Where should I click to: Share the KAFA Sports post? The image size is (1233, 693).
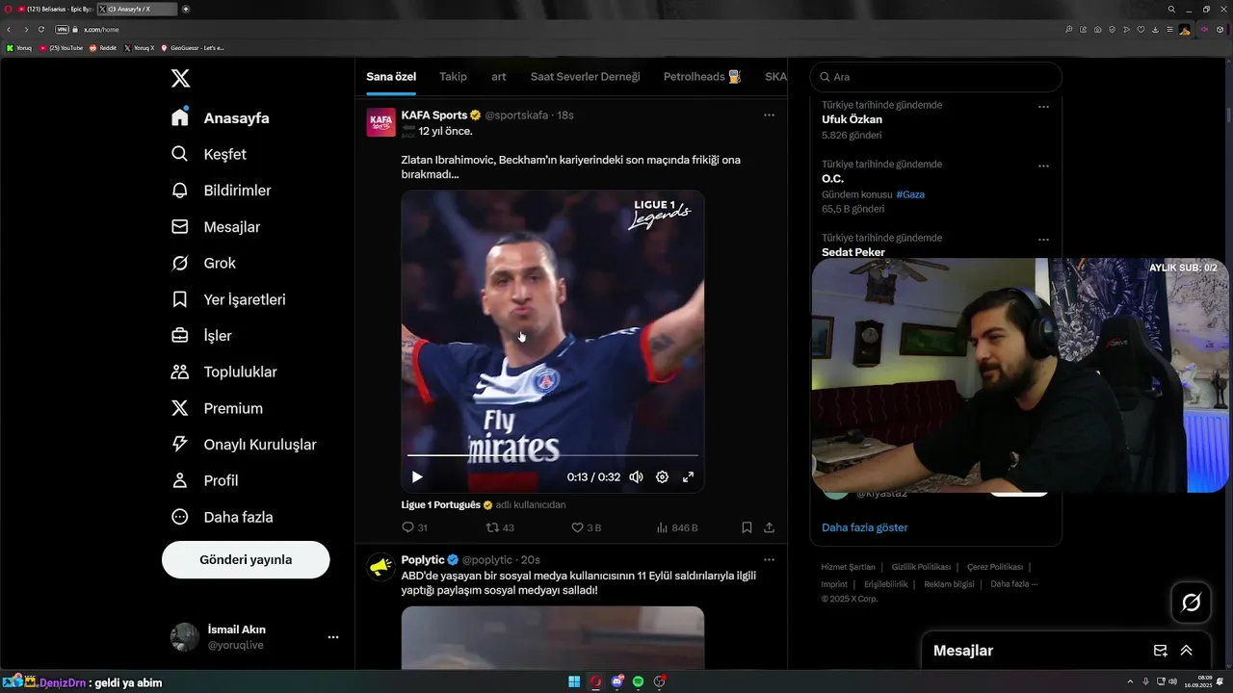769,527
